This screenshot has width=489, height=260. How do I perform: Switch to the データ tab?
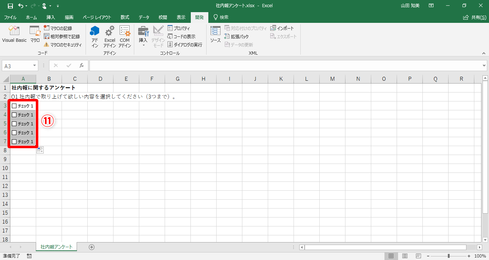pos(144,17)
